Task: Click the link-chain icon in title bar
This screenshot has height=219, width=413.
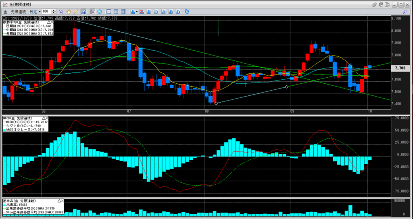Action: point(374,4)
